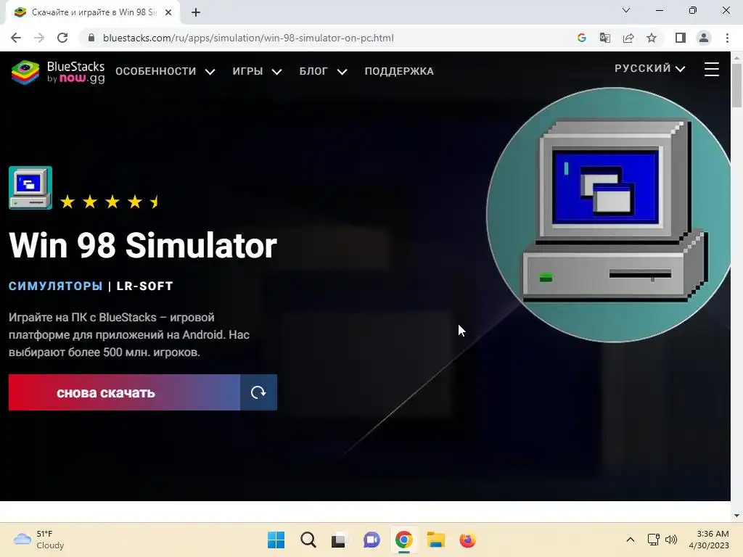Viewport: 743px width, 557px height.
Task: Open the РУССКИЙ language dropdown
Action: click(649, 68)
